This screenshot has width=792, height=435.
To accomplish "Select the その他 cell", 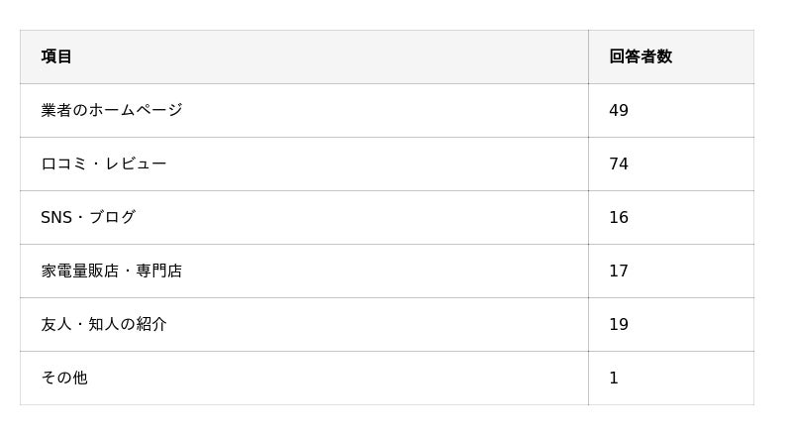I will click(x=64, y=378).
